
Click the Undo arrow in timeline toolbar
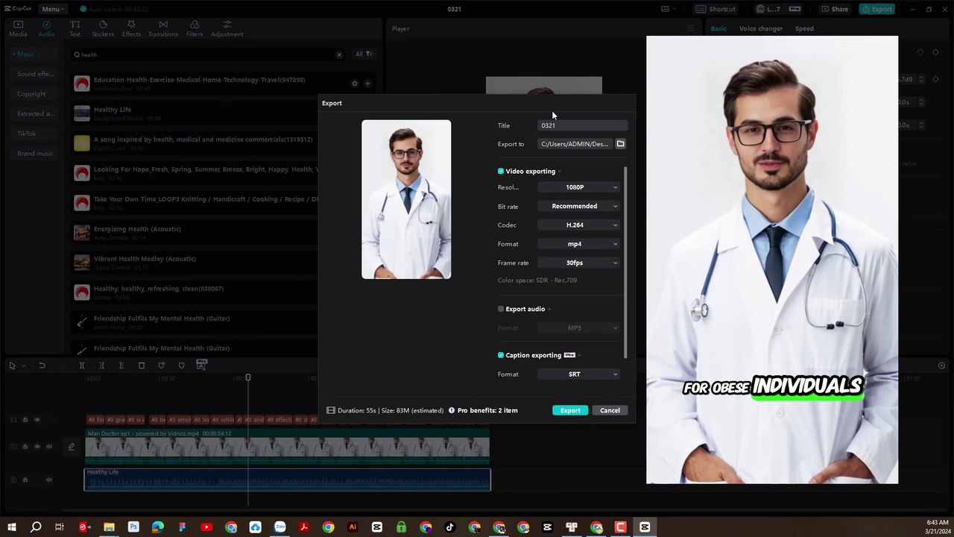(42, 365)
